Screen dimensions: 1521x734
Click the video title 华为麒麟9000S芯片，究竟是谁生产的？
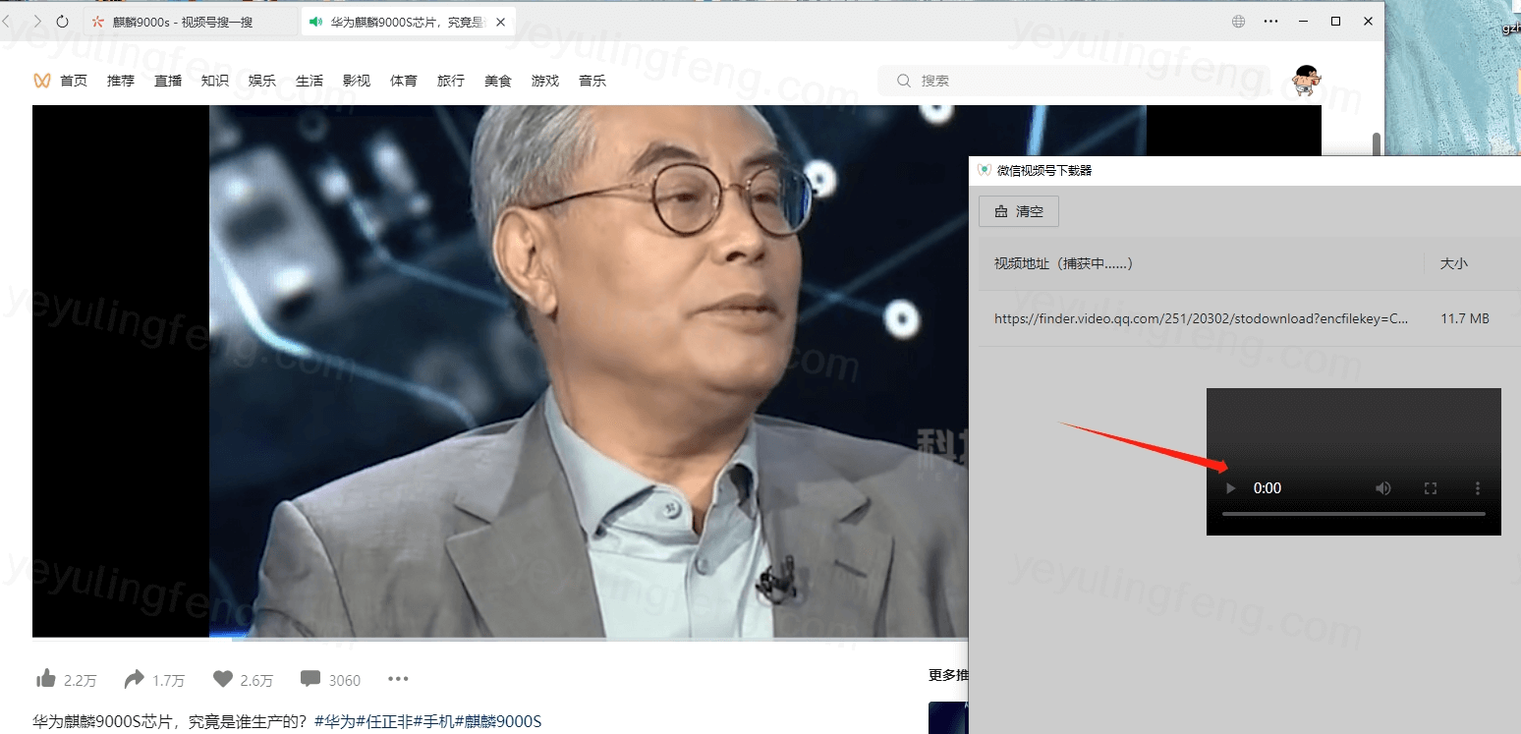tap(170, 722)
